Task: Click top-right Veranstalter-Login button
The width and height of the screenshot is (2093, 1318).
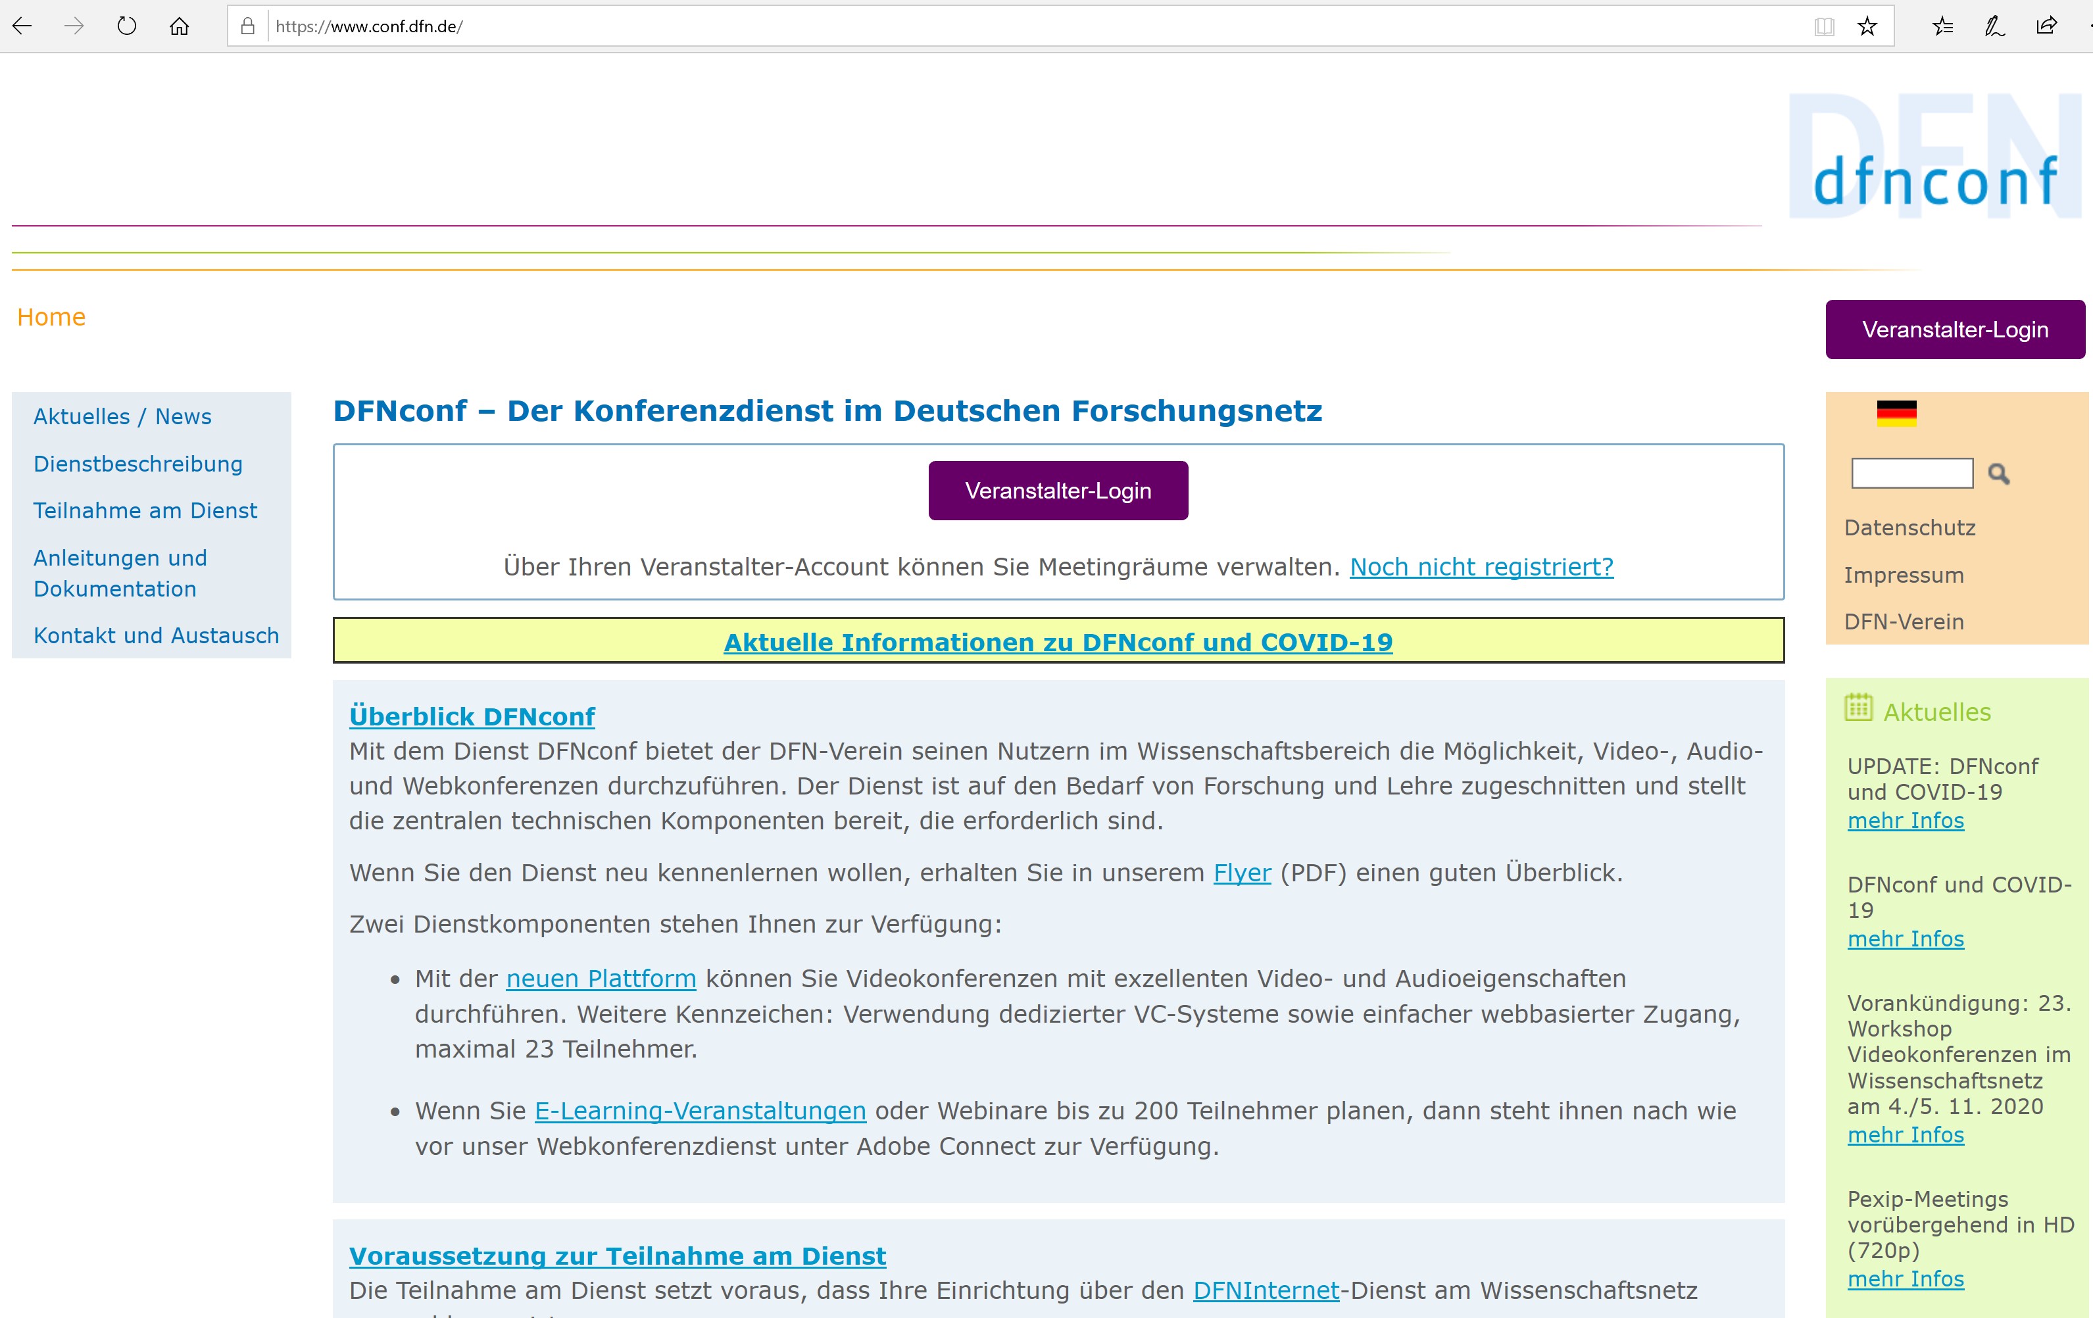Action: click(x=1955, y=329)
